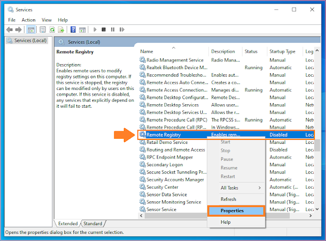Open the Properties toolbar icon
The height and width of the screenshot is (241, 326).
pyautogui.click(x=43, y=29)
